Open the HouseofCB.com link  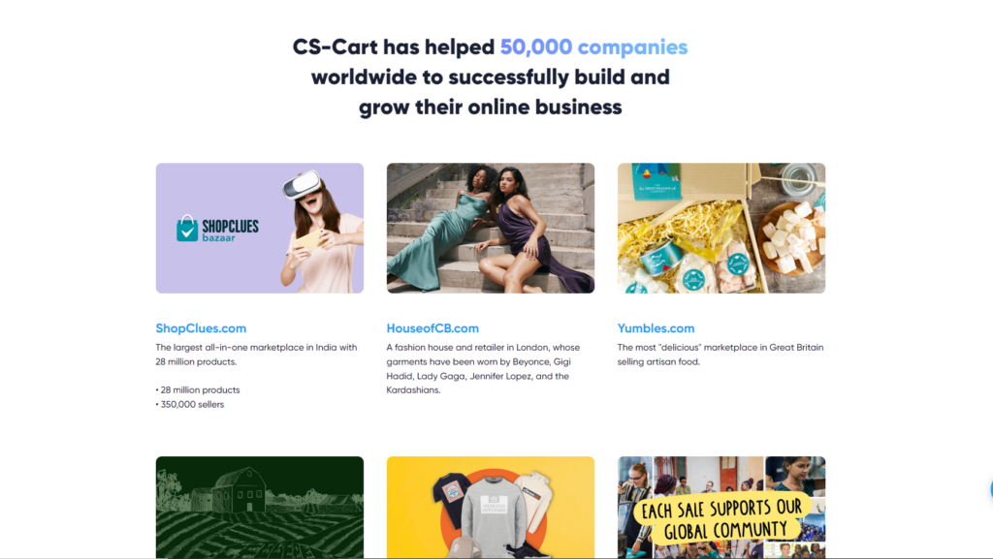[x=432, y=328]
